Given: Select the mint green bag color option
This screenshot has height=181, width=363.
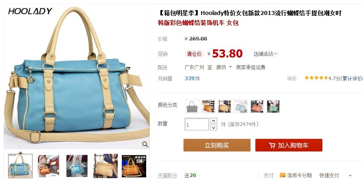Looking at the screenshot, I should (273, 106).
